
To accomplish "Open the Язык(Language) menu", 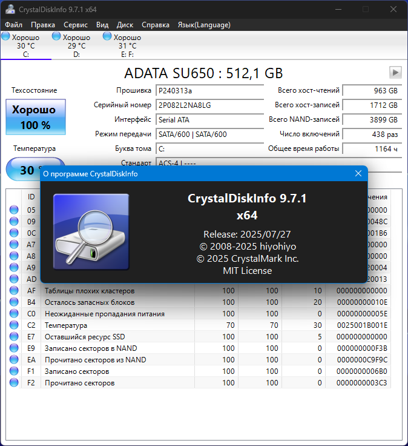I will coord(204,25).
